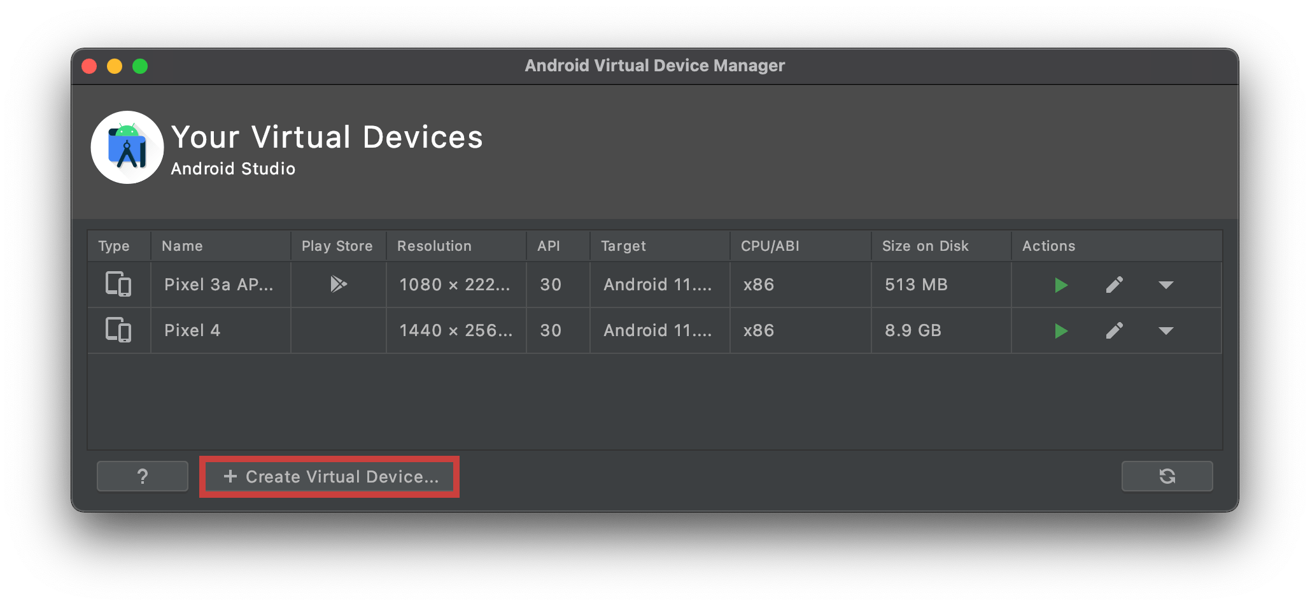Click the green play action for Pixel 3a
The image size is (1310, 606).
pyautogui.click(x=1060, y=285)
